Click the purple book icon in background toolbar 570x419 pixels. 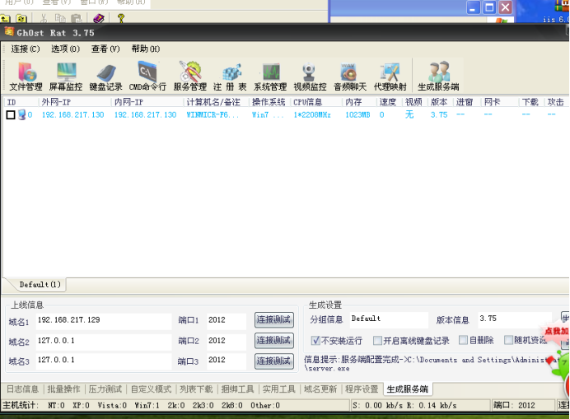pyautogui.click(x=99, y=18)
